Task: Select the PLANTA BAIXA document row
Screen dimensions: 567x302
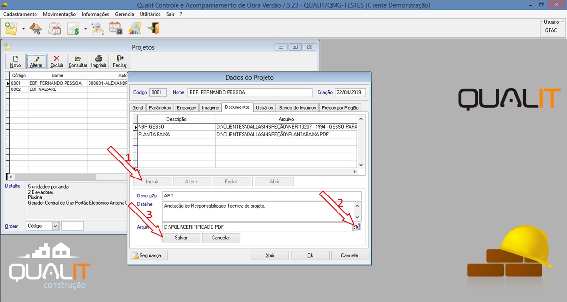Action: point(247,134)
